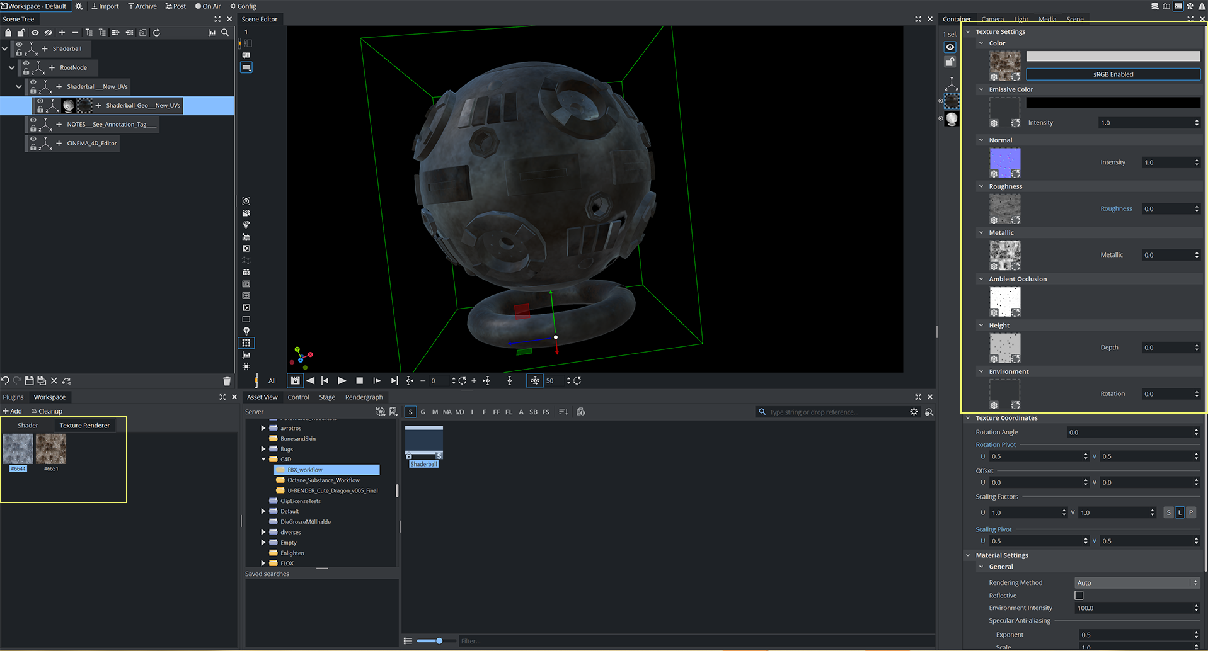
Task: Click the Emissive Color black swatch
Action: pos(1113,103)
